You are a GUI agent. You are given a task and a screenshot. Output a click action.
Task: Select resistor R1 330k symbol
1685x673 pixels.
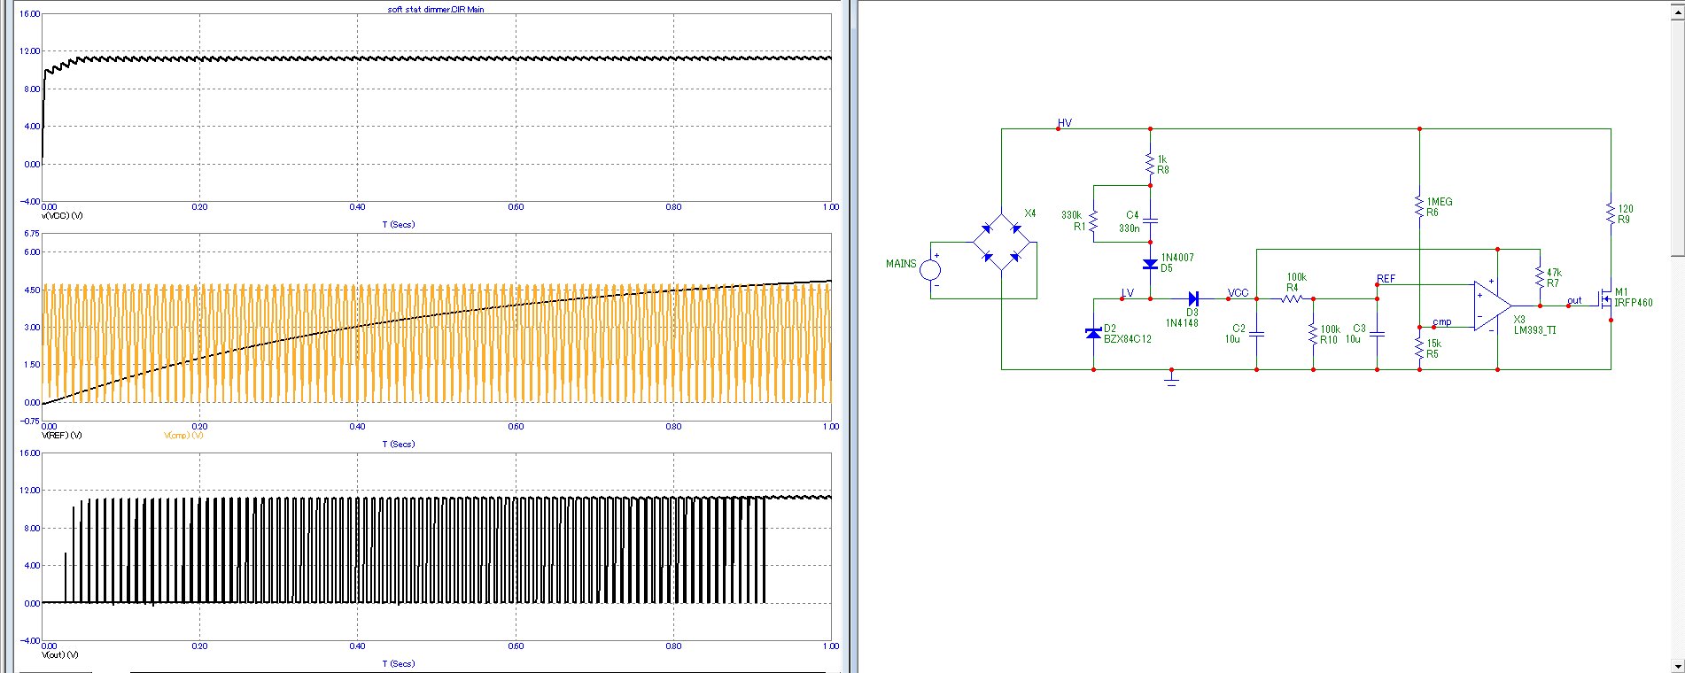coord(1093,220)
